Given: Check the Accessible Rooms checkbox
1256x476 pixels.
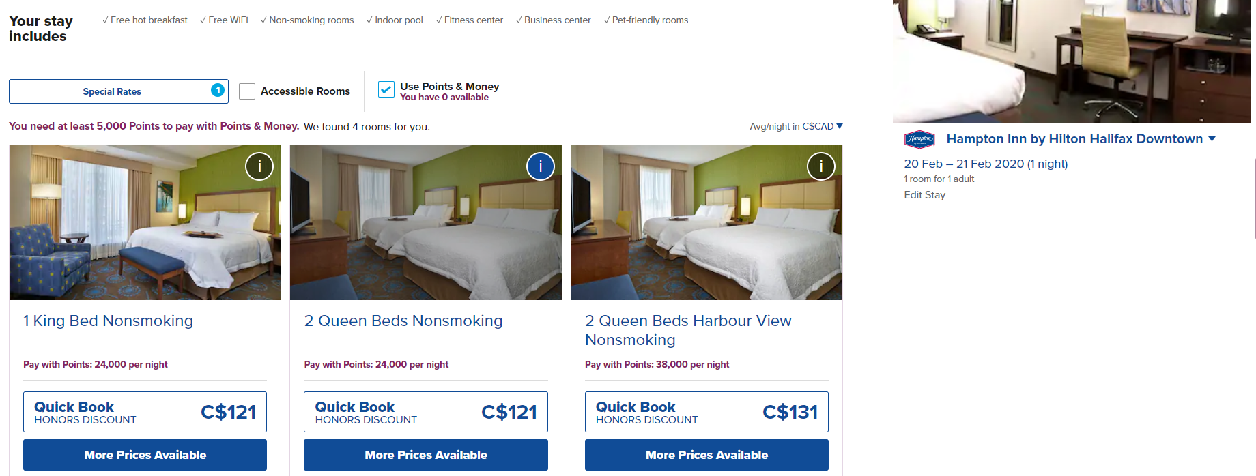Looking at the screenshot, I should click(247, 91).
